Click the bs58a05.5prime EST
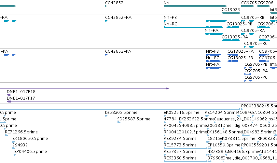The width and height of the screenshot is (277, 163). click(106, 116)
